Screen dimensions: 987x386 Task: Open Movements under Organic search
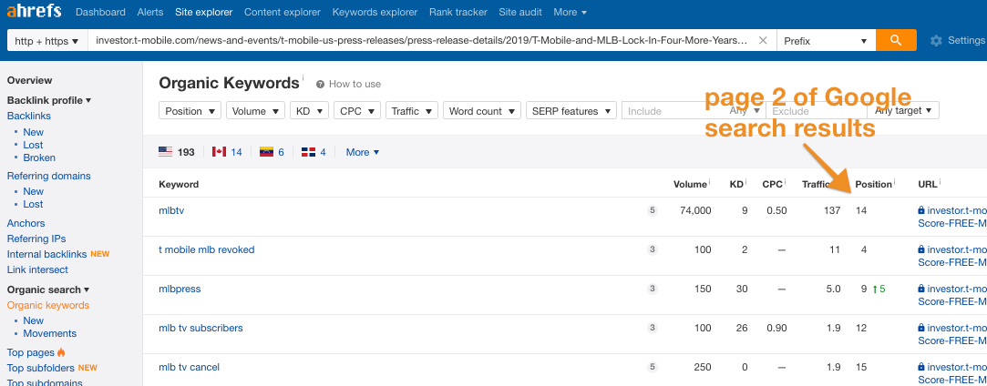click(x=50, y=333)
